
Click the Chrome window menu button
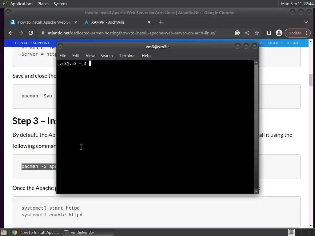8,12
